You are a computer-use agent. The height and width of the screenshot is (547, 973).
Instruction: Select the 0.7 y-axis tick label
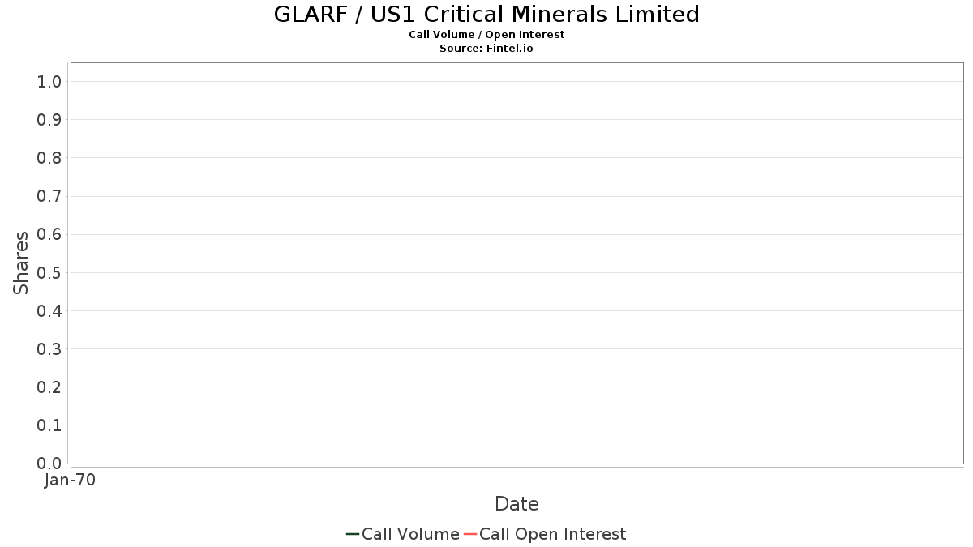coord(49,196)
